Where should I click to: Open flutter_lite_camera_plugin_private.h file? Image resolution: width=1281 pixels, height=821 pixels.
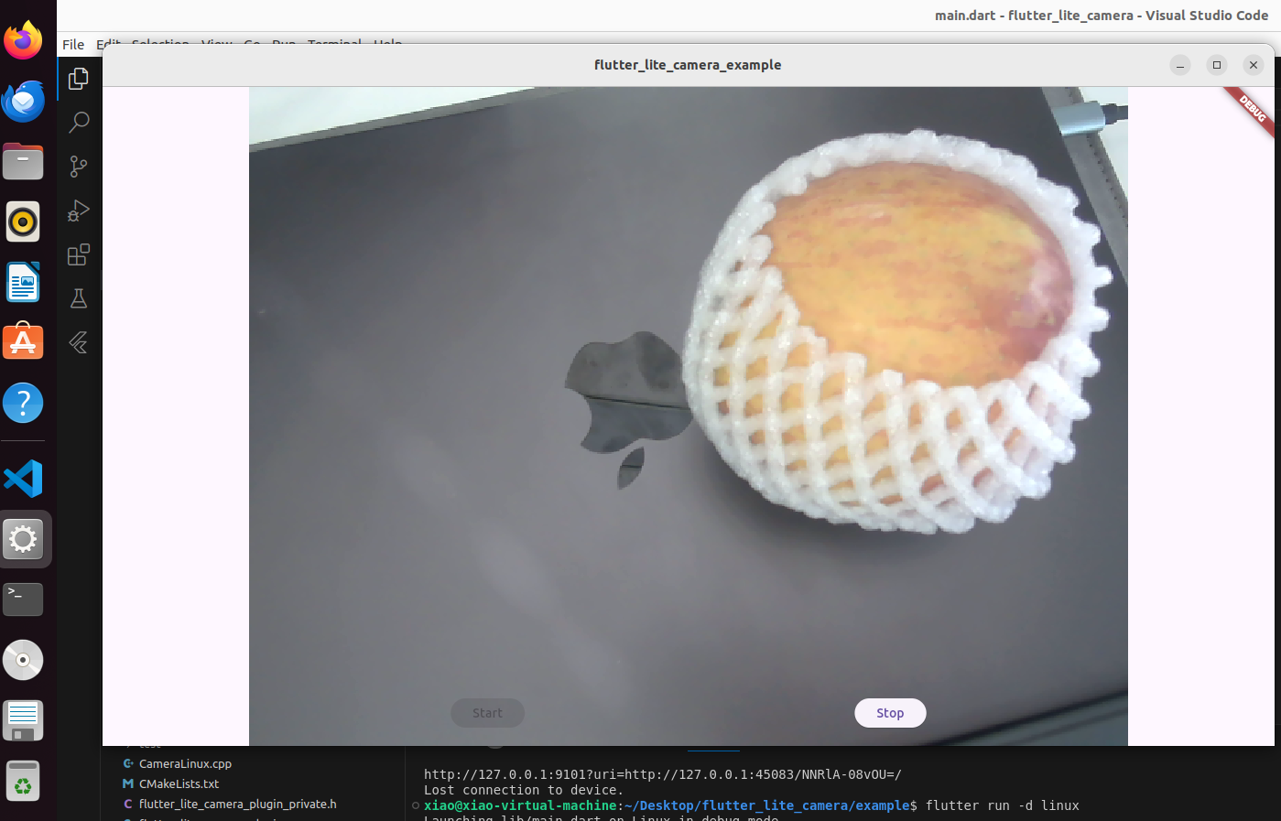[x=237, y=804]
